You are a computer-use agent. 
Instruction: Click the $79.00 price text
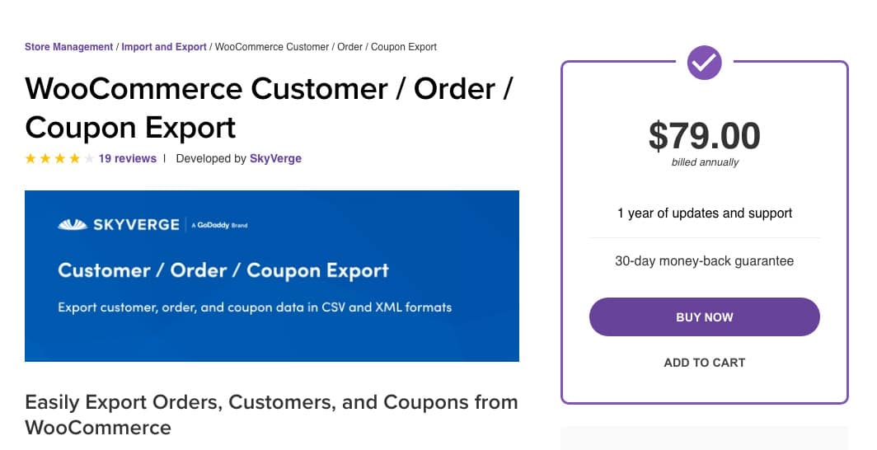[x=704, y=136]
